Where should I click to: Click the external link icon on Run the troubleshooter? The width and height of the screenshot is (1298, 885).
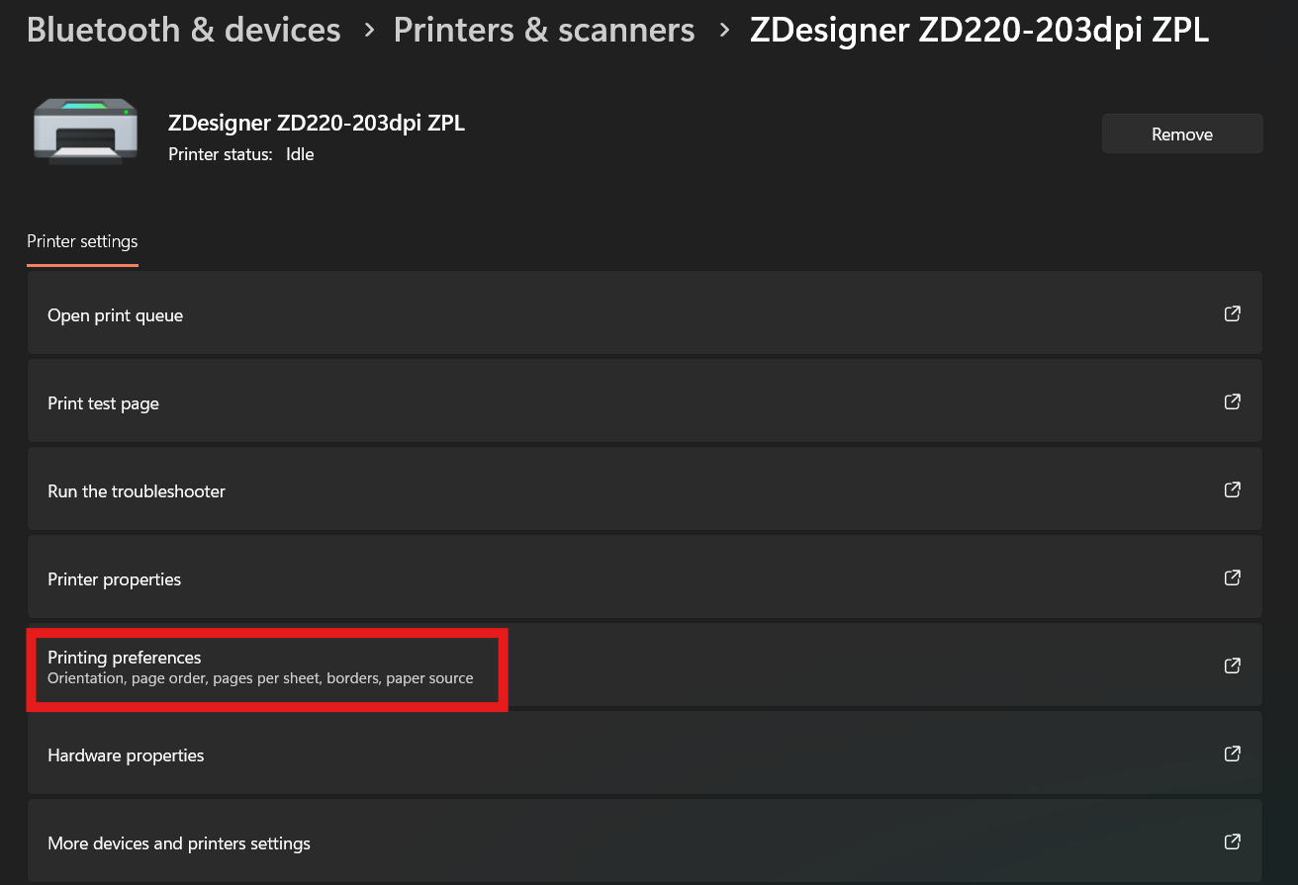click(1232, 489)
